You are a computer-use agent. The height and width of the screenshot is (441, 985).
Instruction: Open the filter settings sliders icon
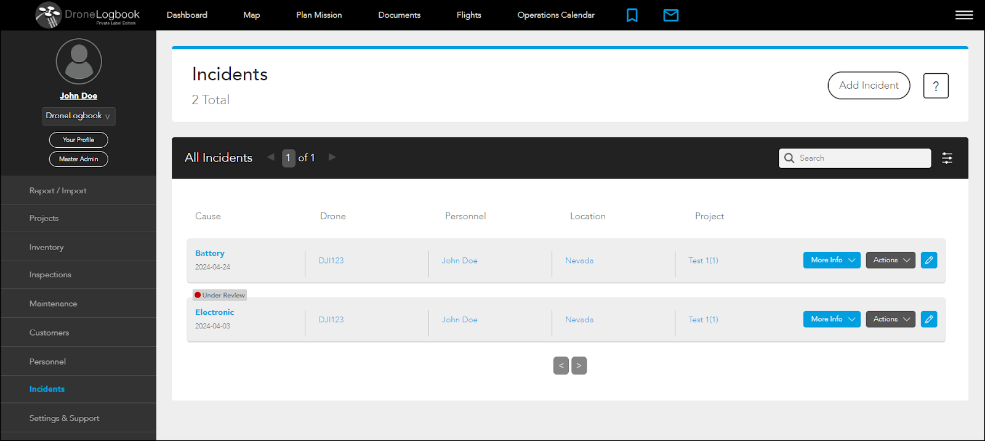pyautogui.click(x=947, y=158)
